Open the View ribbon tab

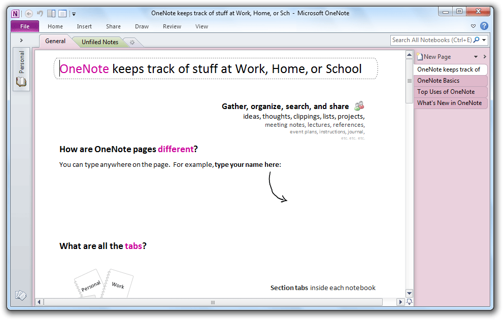pyautogui.click(x=202, y=26)
